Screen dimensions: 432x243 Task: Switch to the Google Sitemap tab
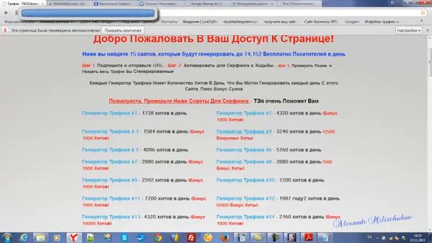(206, 4)
